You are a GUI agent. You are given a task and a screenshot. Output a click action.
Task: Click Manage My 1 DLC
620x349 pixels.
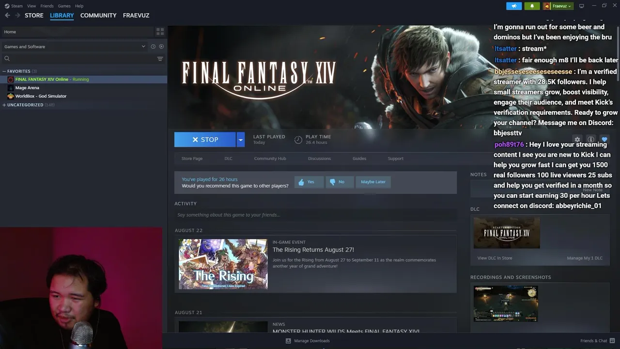click(585, 258)
